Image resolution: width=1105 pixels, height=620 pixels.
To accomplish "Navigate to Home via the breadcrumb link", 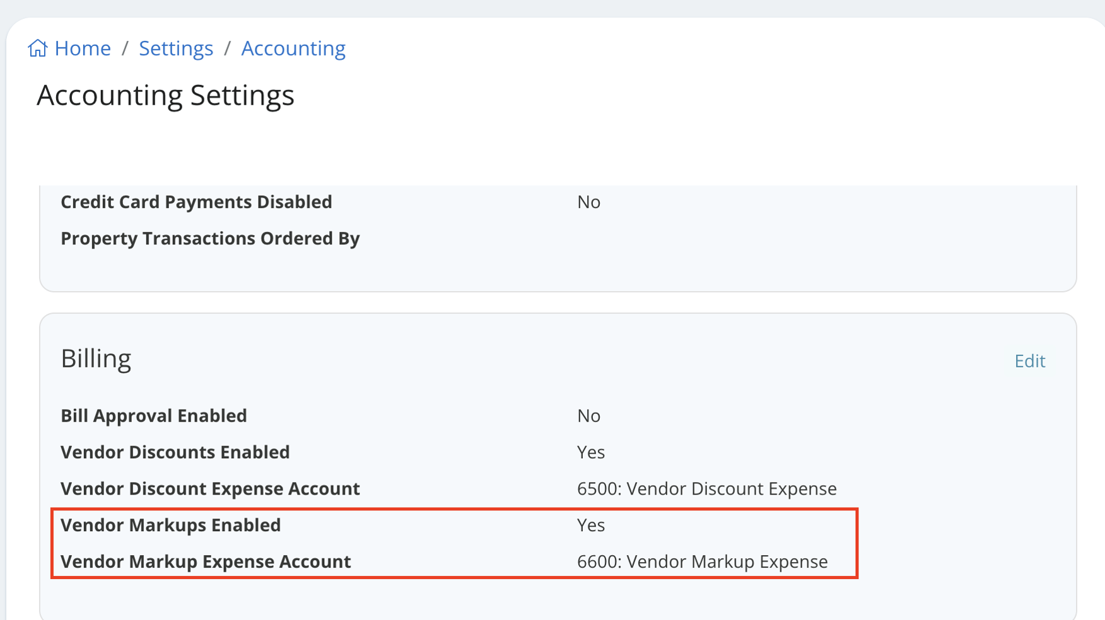I will [83, 48].
